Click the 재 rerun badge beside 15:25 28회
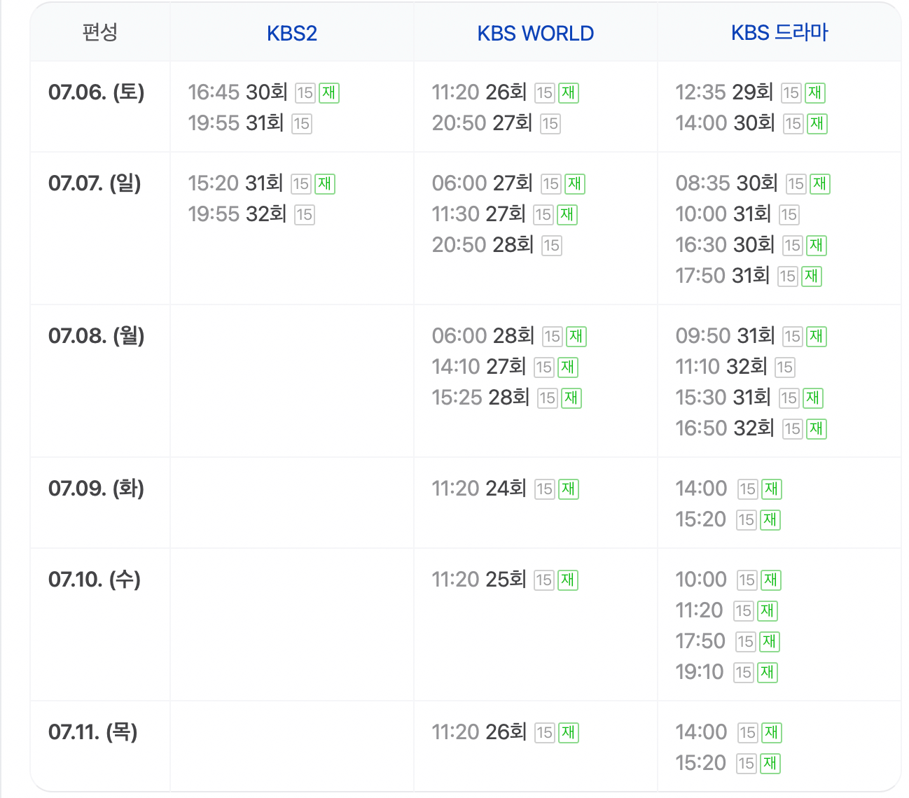The width and height of the screenshot is (909, 798). coord(571,398)
